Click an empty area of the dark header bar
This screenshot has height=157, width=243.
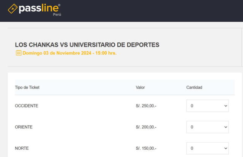click(x=152, y=11)
